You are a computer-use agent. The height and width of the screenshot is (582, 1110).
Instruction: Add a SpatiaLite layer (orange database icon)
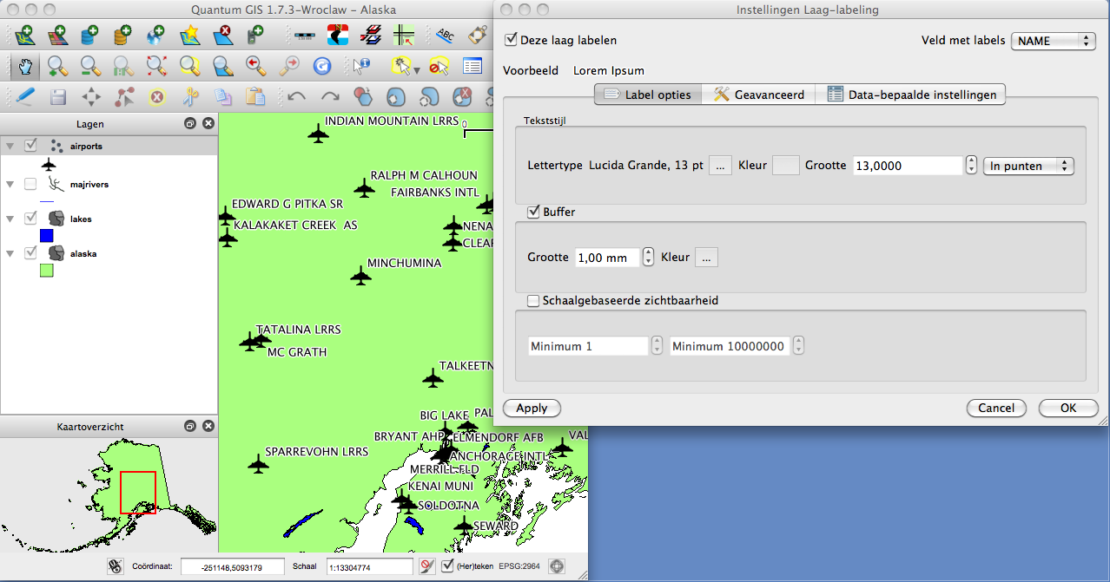(x=122, y=36)
